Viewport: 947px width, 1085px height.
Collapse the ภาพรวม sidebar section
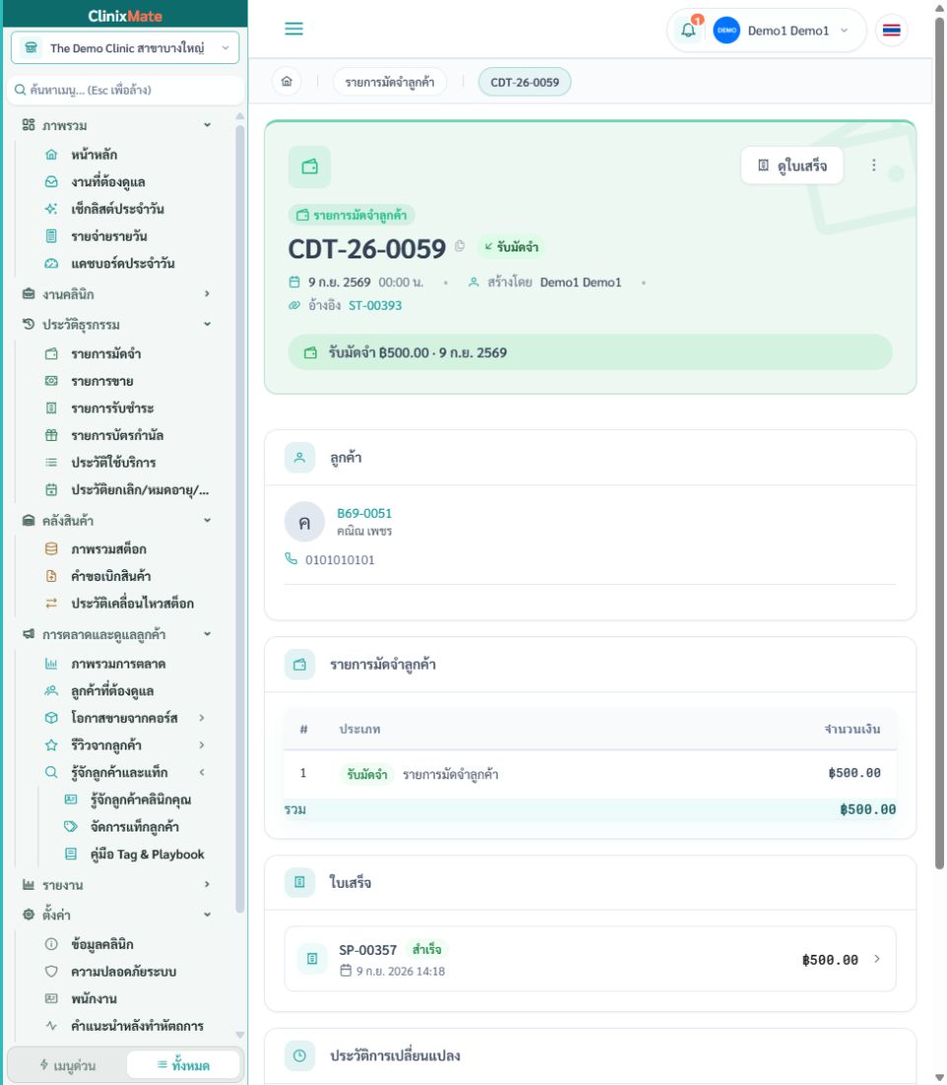[117, 125]
